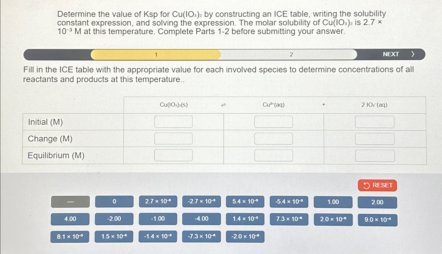This screenshot has height=254, width=442.
Task: Select the -5.4 × 10⁻³ tile
Action: click(x=289, y=202)
